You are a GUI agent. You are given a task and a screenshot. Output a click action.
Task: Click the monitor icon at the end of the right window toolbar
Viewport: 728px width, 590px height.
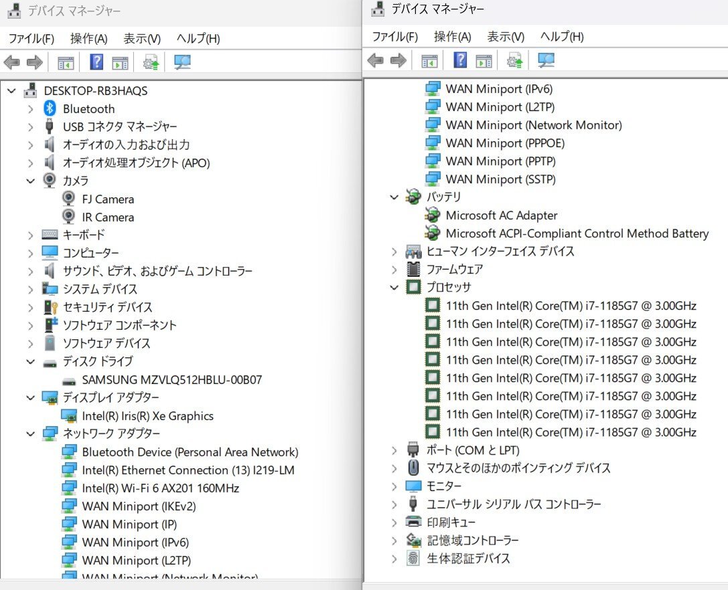(547, 61)
